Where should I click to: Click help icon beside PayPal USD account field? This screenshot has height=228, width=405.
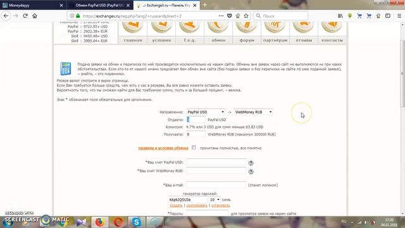tap(251, 163)
